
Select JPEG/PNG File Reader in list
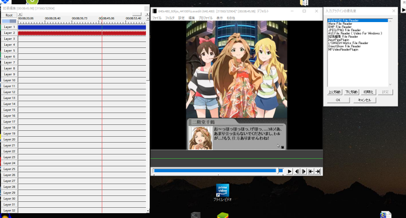(358, 30)
